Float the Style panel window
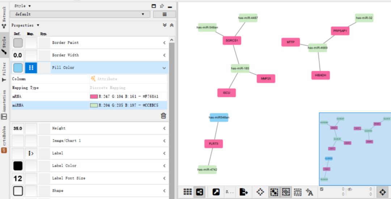 click(x=154, y=6)
